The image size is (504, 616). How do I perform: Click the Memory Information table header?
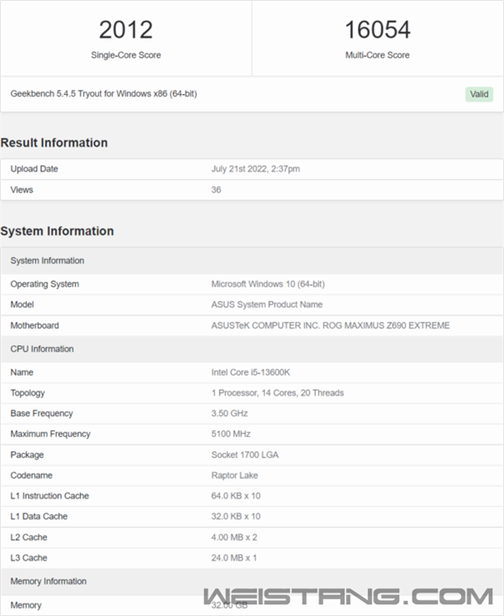49,582
